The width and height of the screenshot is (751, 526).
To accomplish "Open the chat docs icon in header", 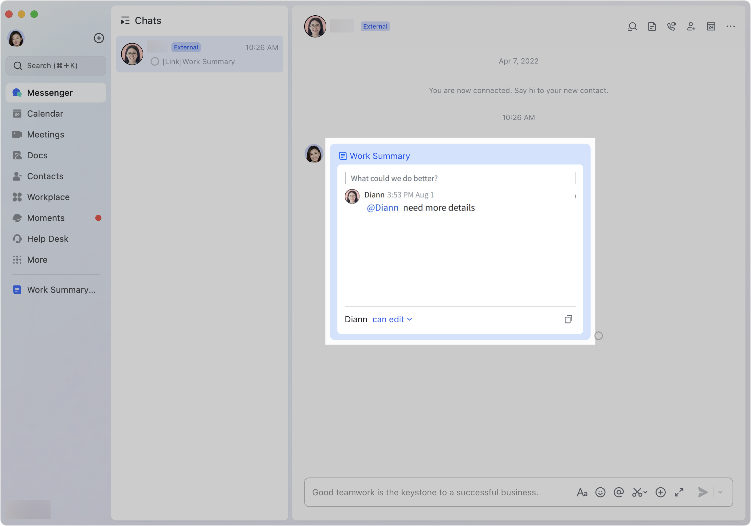I will 652,26.
